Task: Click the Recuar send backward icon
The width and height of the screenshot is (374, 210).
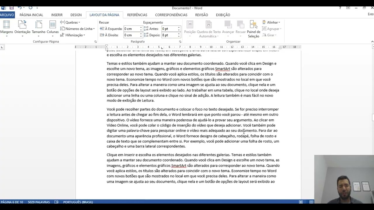Action: pyautogui.click(x=240, y=24)
